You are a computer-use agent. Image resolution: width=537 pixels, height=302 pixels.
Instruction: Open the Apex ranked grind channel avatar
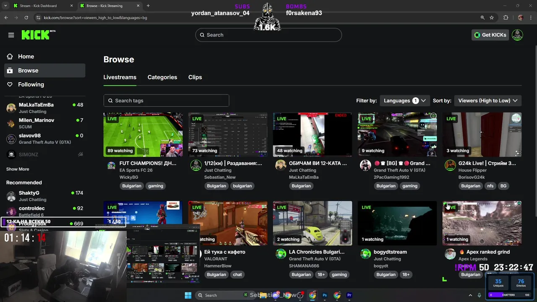(450, 254)
